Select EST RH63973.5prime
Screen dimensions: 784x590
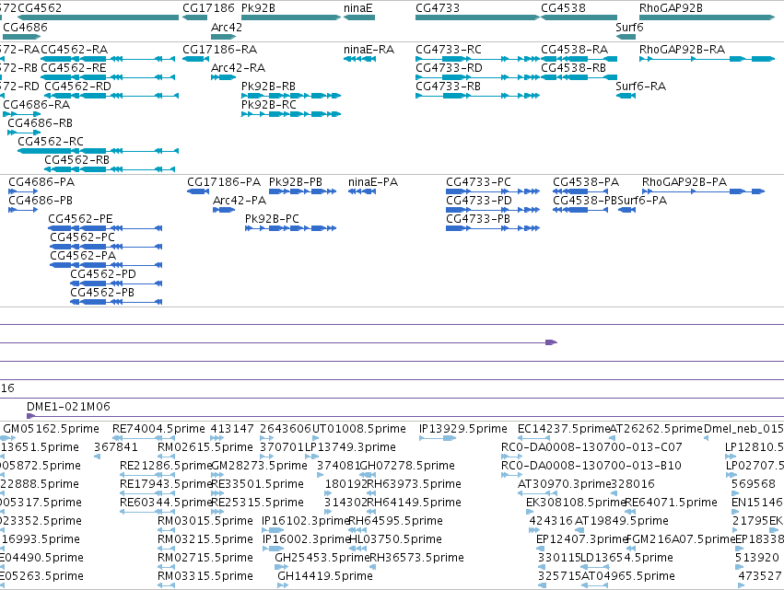(x=414, y=484)
